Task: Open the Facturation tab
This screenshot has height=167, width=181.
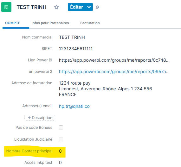Action: click(90, 23)
